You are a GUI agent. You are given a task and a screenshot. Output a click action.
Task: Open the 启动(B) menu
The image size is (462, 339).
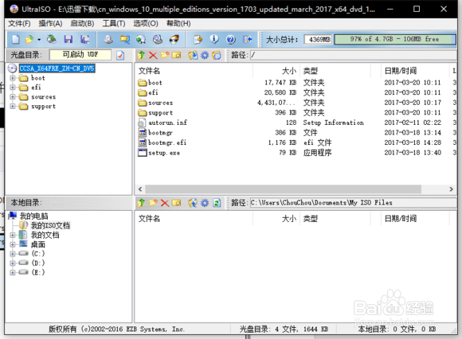pos(82,23)
